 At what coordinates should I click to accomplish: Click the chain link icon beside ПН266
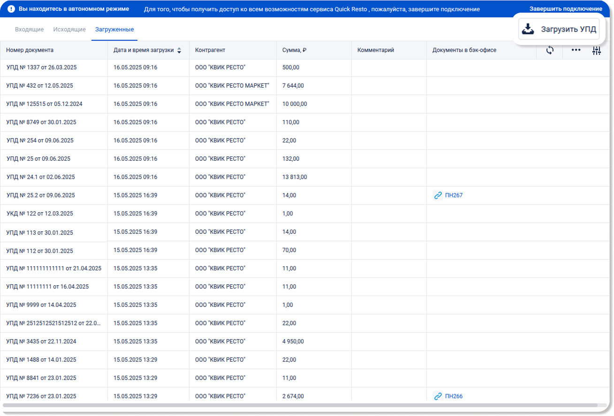438,396
